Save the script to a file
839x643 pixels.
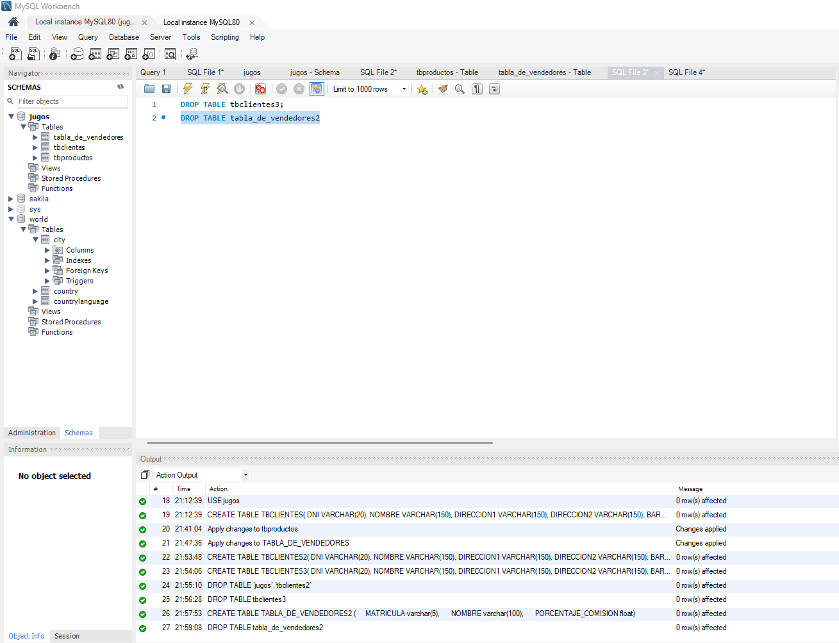166,89
